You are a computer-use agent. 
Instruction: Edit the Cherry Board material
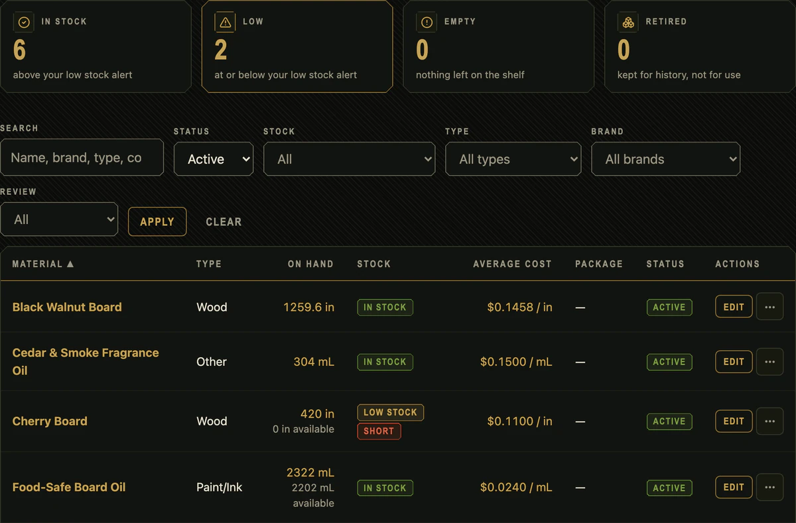[x=734, y=421]
